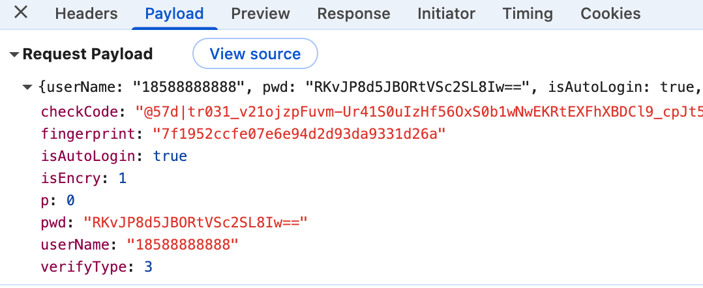This screenshot has width=703, height=288.
Task: Open the Initiator tab
Action: [446, 14]
